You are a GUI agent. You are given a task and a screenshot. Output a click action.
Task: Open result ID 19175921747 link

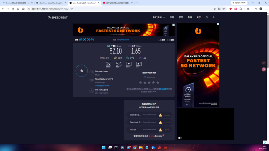124,40
